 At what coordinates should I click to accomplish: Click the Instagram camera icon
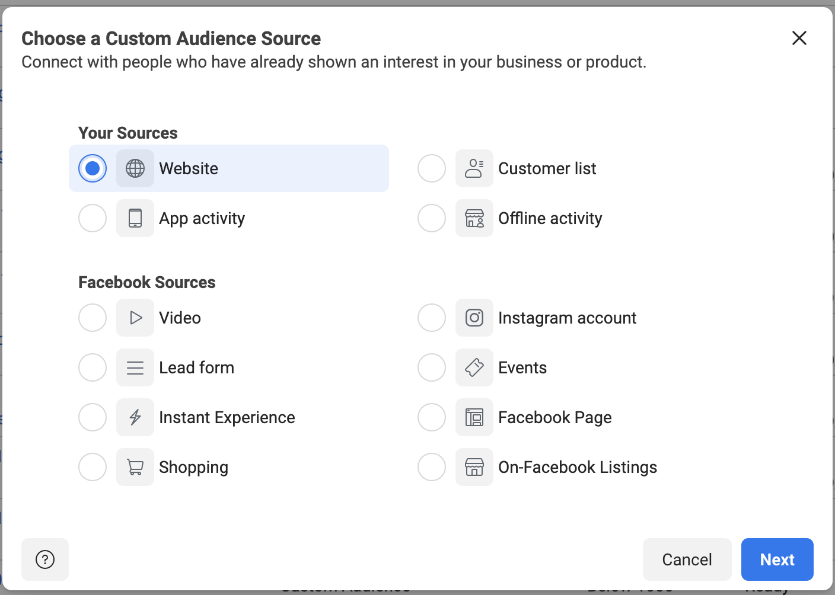[x=474, y=318]
